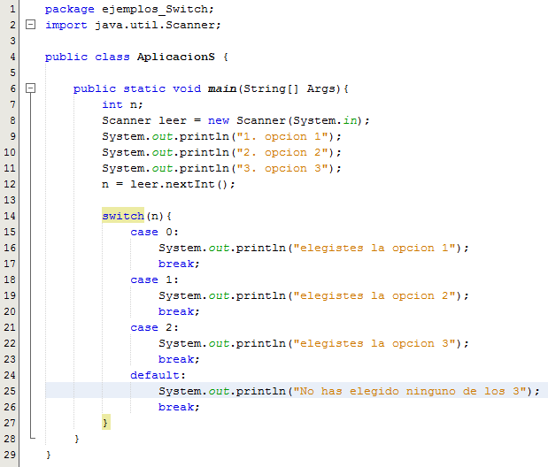The height and width of the screenshot is (467, 548).
Task: Click 'leer' variable on line 8
Action: 173,120
